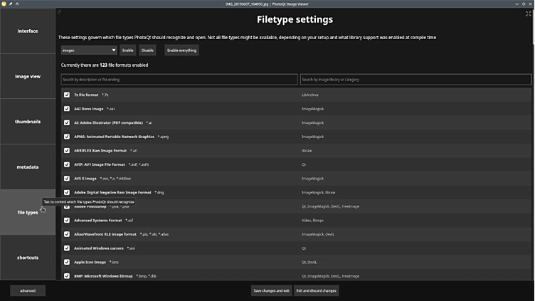Toggle AVIF AV1 Image File Format checkbox

[x=67, y=164]
